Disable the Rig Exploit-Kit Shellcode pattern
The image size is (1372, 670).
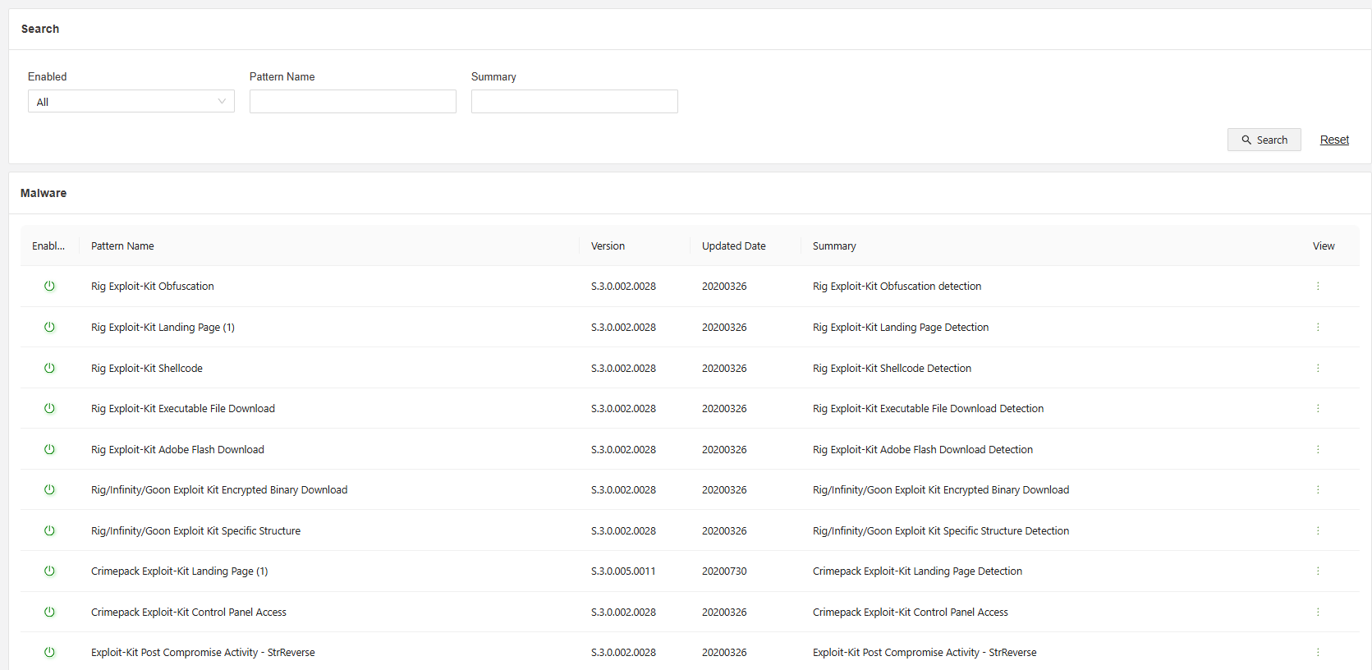point(49,368)
